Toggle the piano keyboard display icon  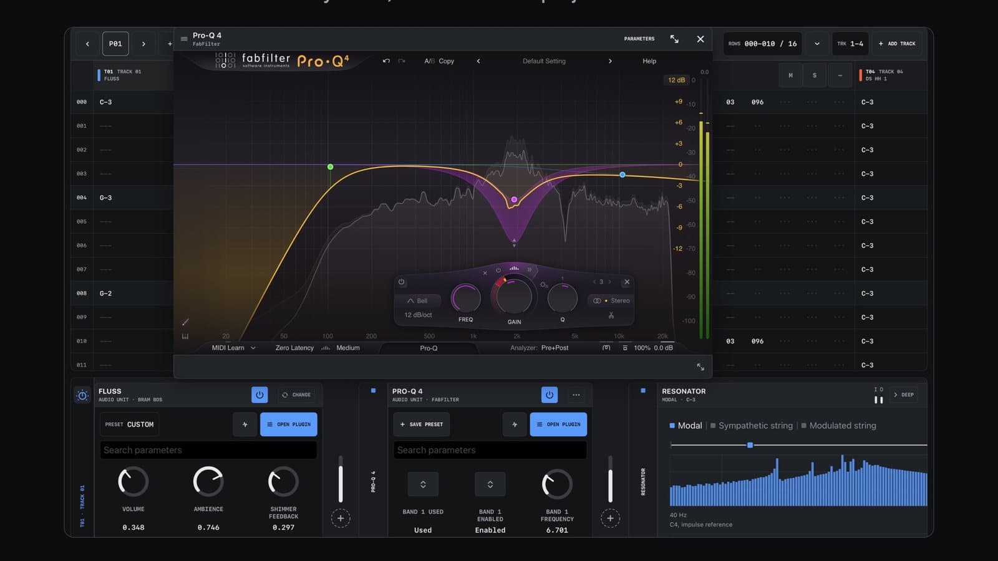click(185, 337)
